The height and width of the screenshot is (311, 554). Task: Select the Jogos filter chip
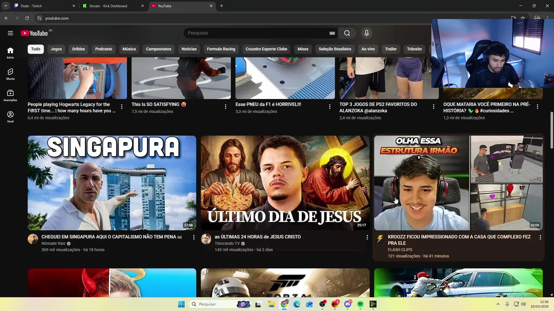pyautogui.click(x=56, y=49)
